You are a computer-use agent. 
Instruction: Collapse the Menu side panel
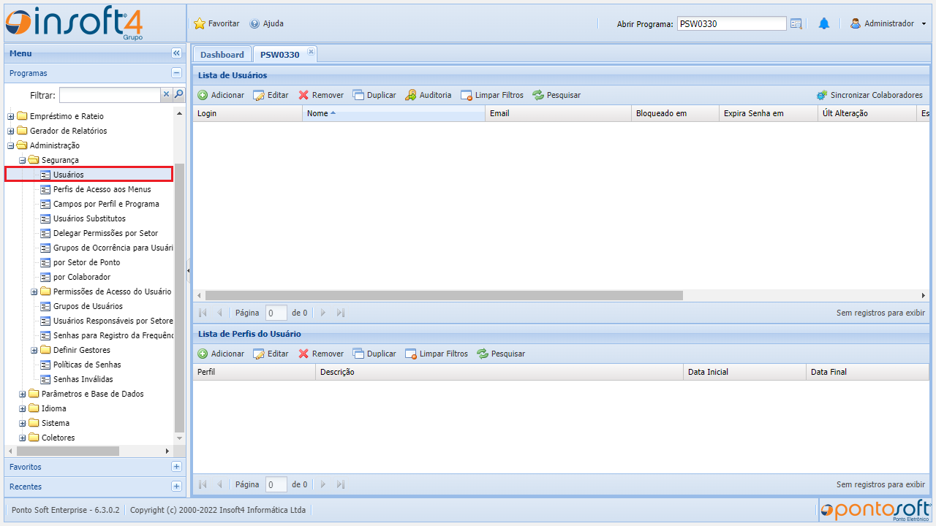(176, 53)
